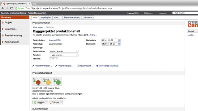Viewport: 198px width, 111px height.
Task: Expand the Meddelande (Team) dropdown arrow
Action: (x=117, y=66)
